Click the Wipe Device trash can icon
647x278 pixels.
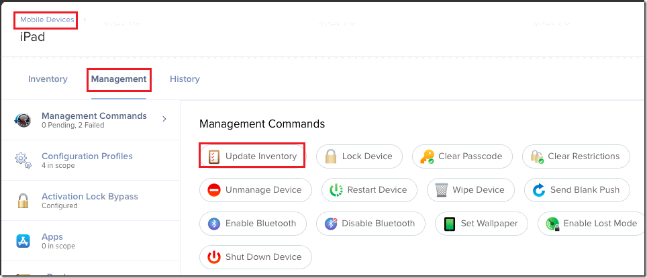pyautogui.click(x=442, y=190)
